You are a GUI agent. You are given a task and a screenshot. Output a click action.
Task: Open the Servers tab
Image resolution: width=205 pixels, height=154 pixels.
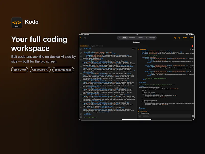click(140, 38)
